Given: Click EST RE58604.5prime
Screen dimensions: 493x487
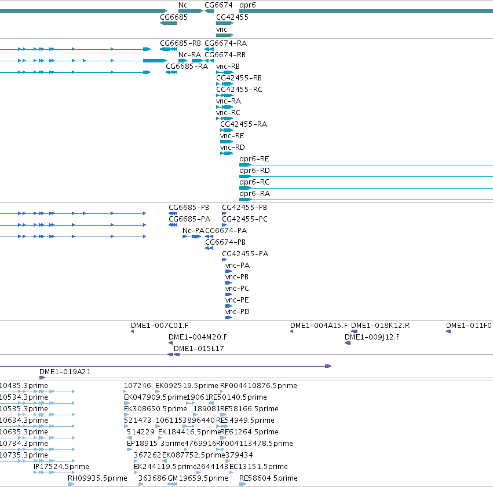Looking at the screenshot, I should 268,478.
